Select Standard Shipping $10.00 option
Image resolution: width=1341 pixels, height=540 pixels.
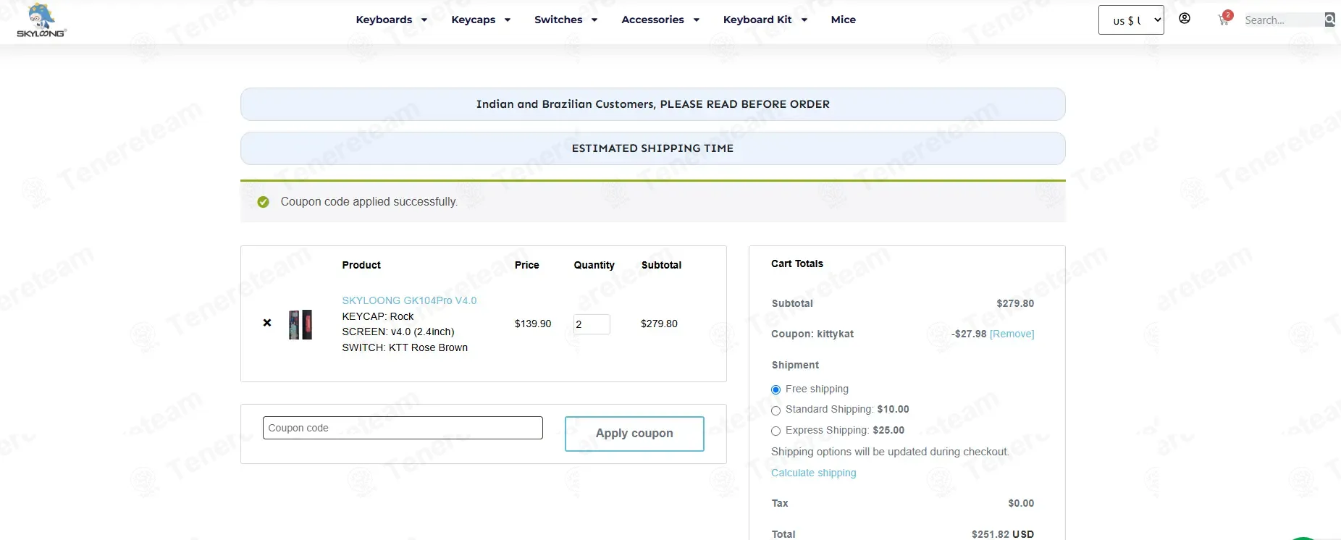coord(775,410)
